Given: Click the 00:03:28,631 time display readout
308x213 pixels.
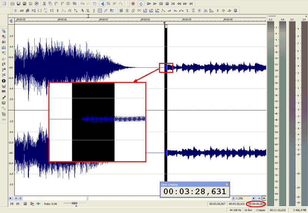Looking at the screenshot, I should click(x=194, y=191).
